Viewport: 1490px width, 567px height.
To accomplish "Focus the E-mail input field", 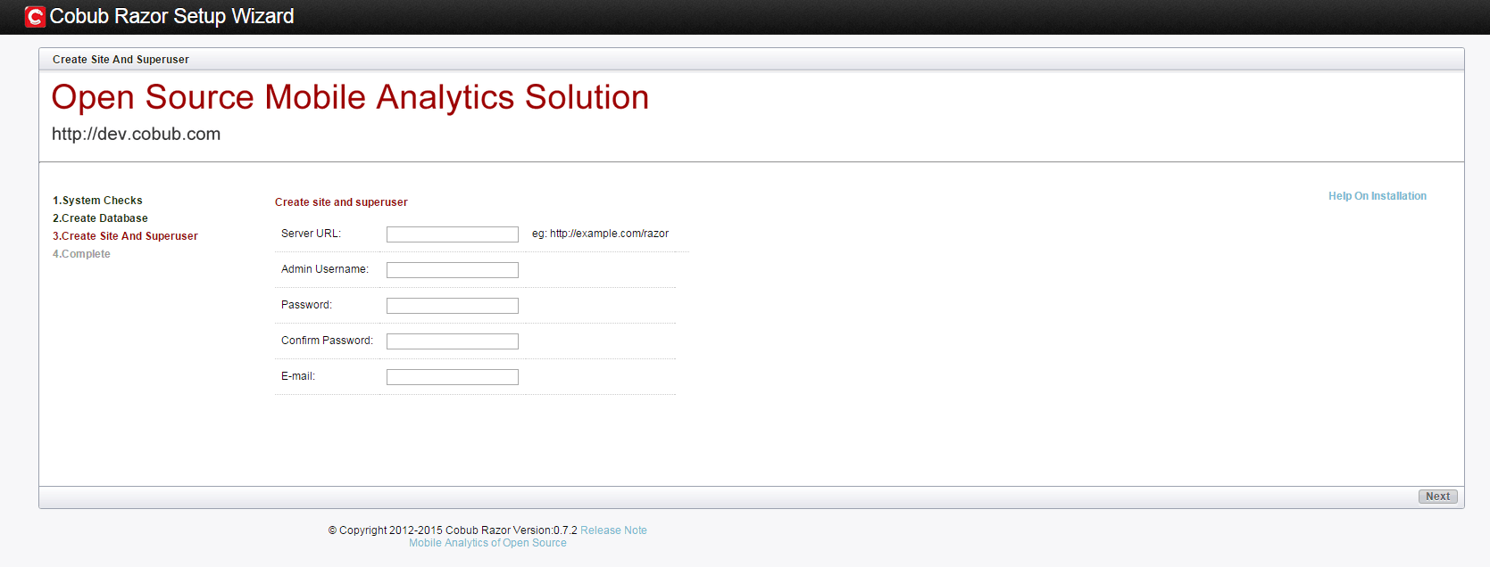I will [x=453, y=377].
